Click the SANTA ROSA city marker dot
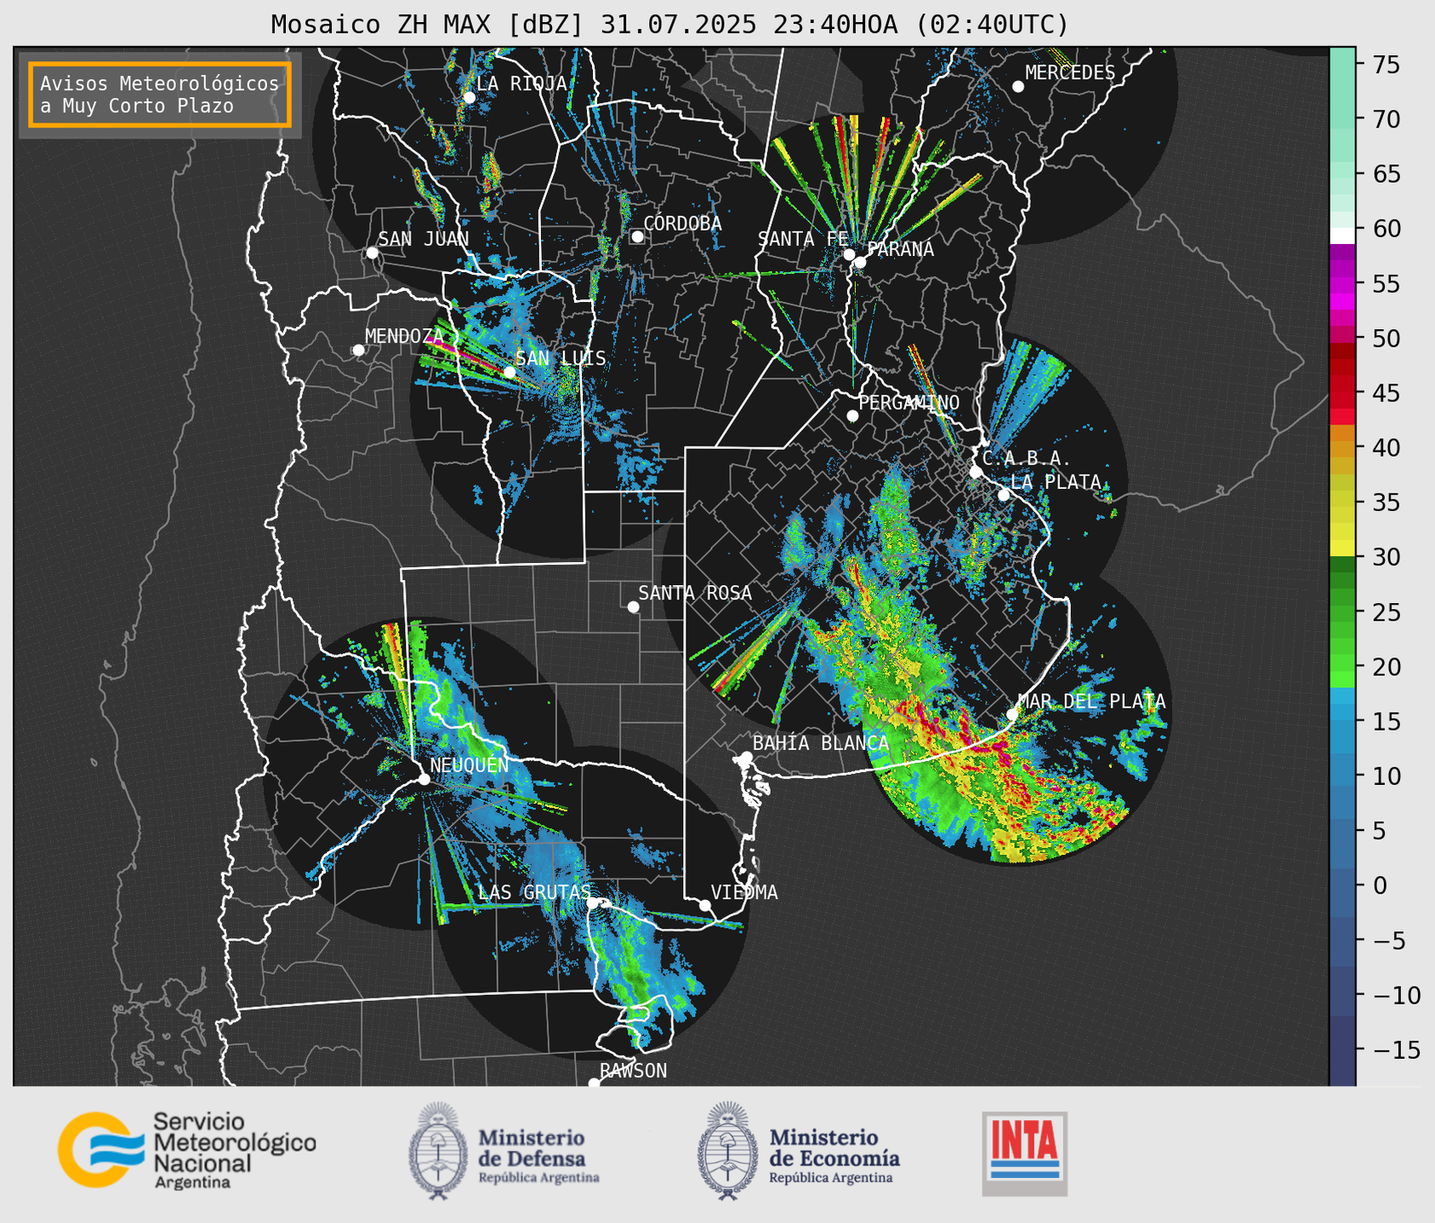Image resolution: width=1435 pixels, height=1223 pixels. 633,606
